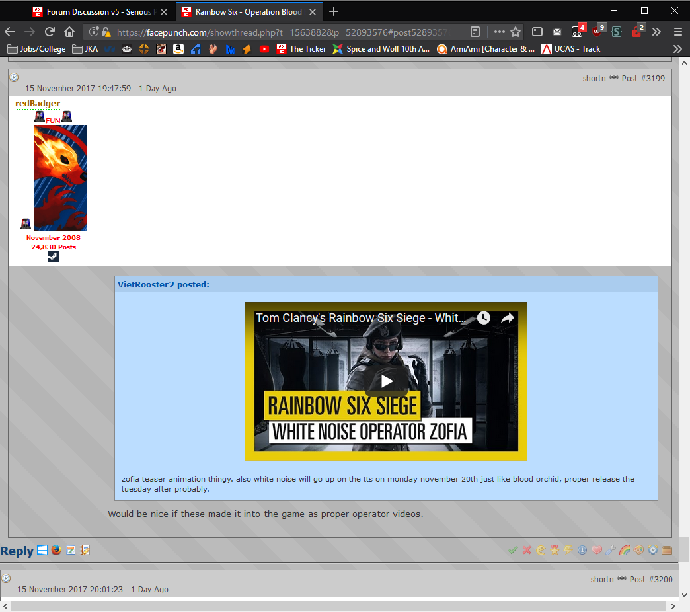Share the YouTube video

coord(508,318)
